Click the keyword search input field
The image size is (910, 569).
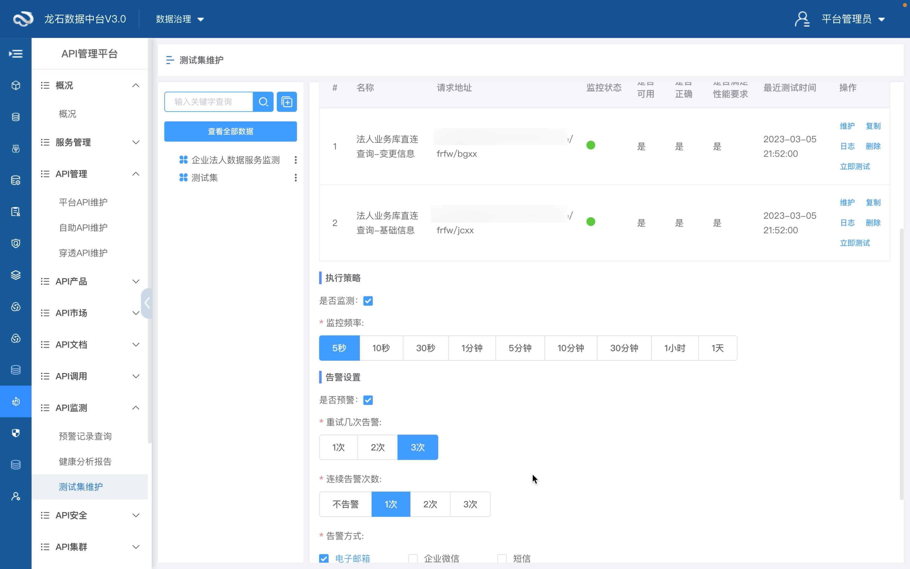coord(208,102)
